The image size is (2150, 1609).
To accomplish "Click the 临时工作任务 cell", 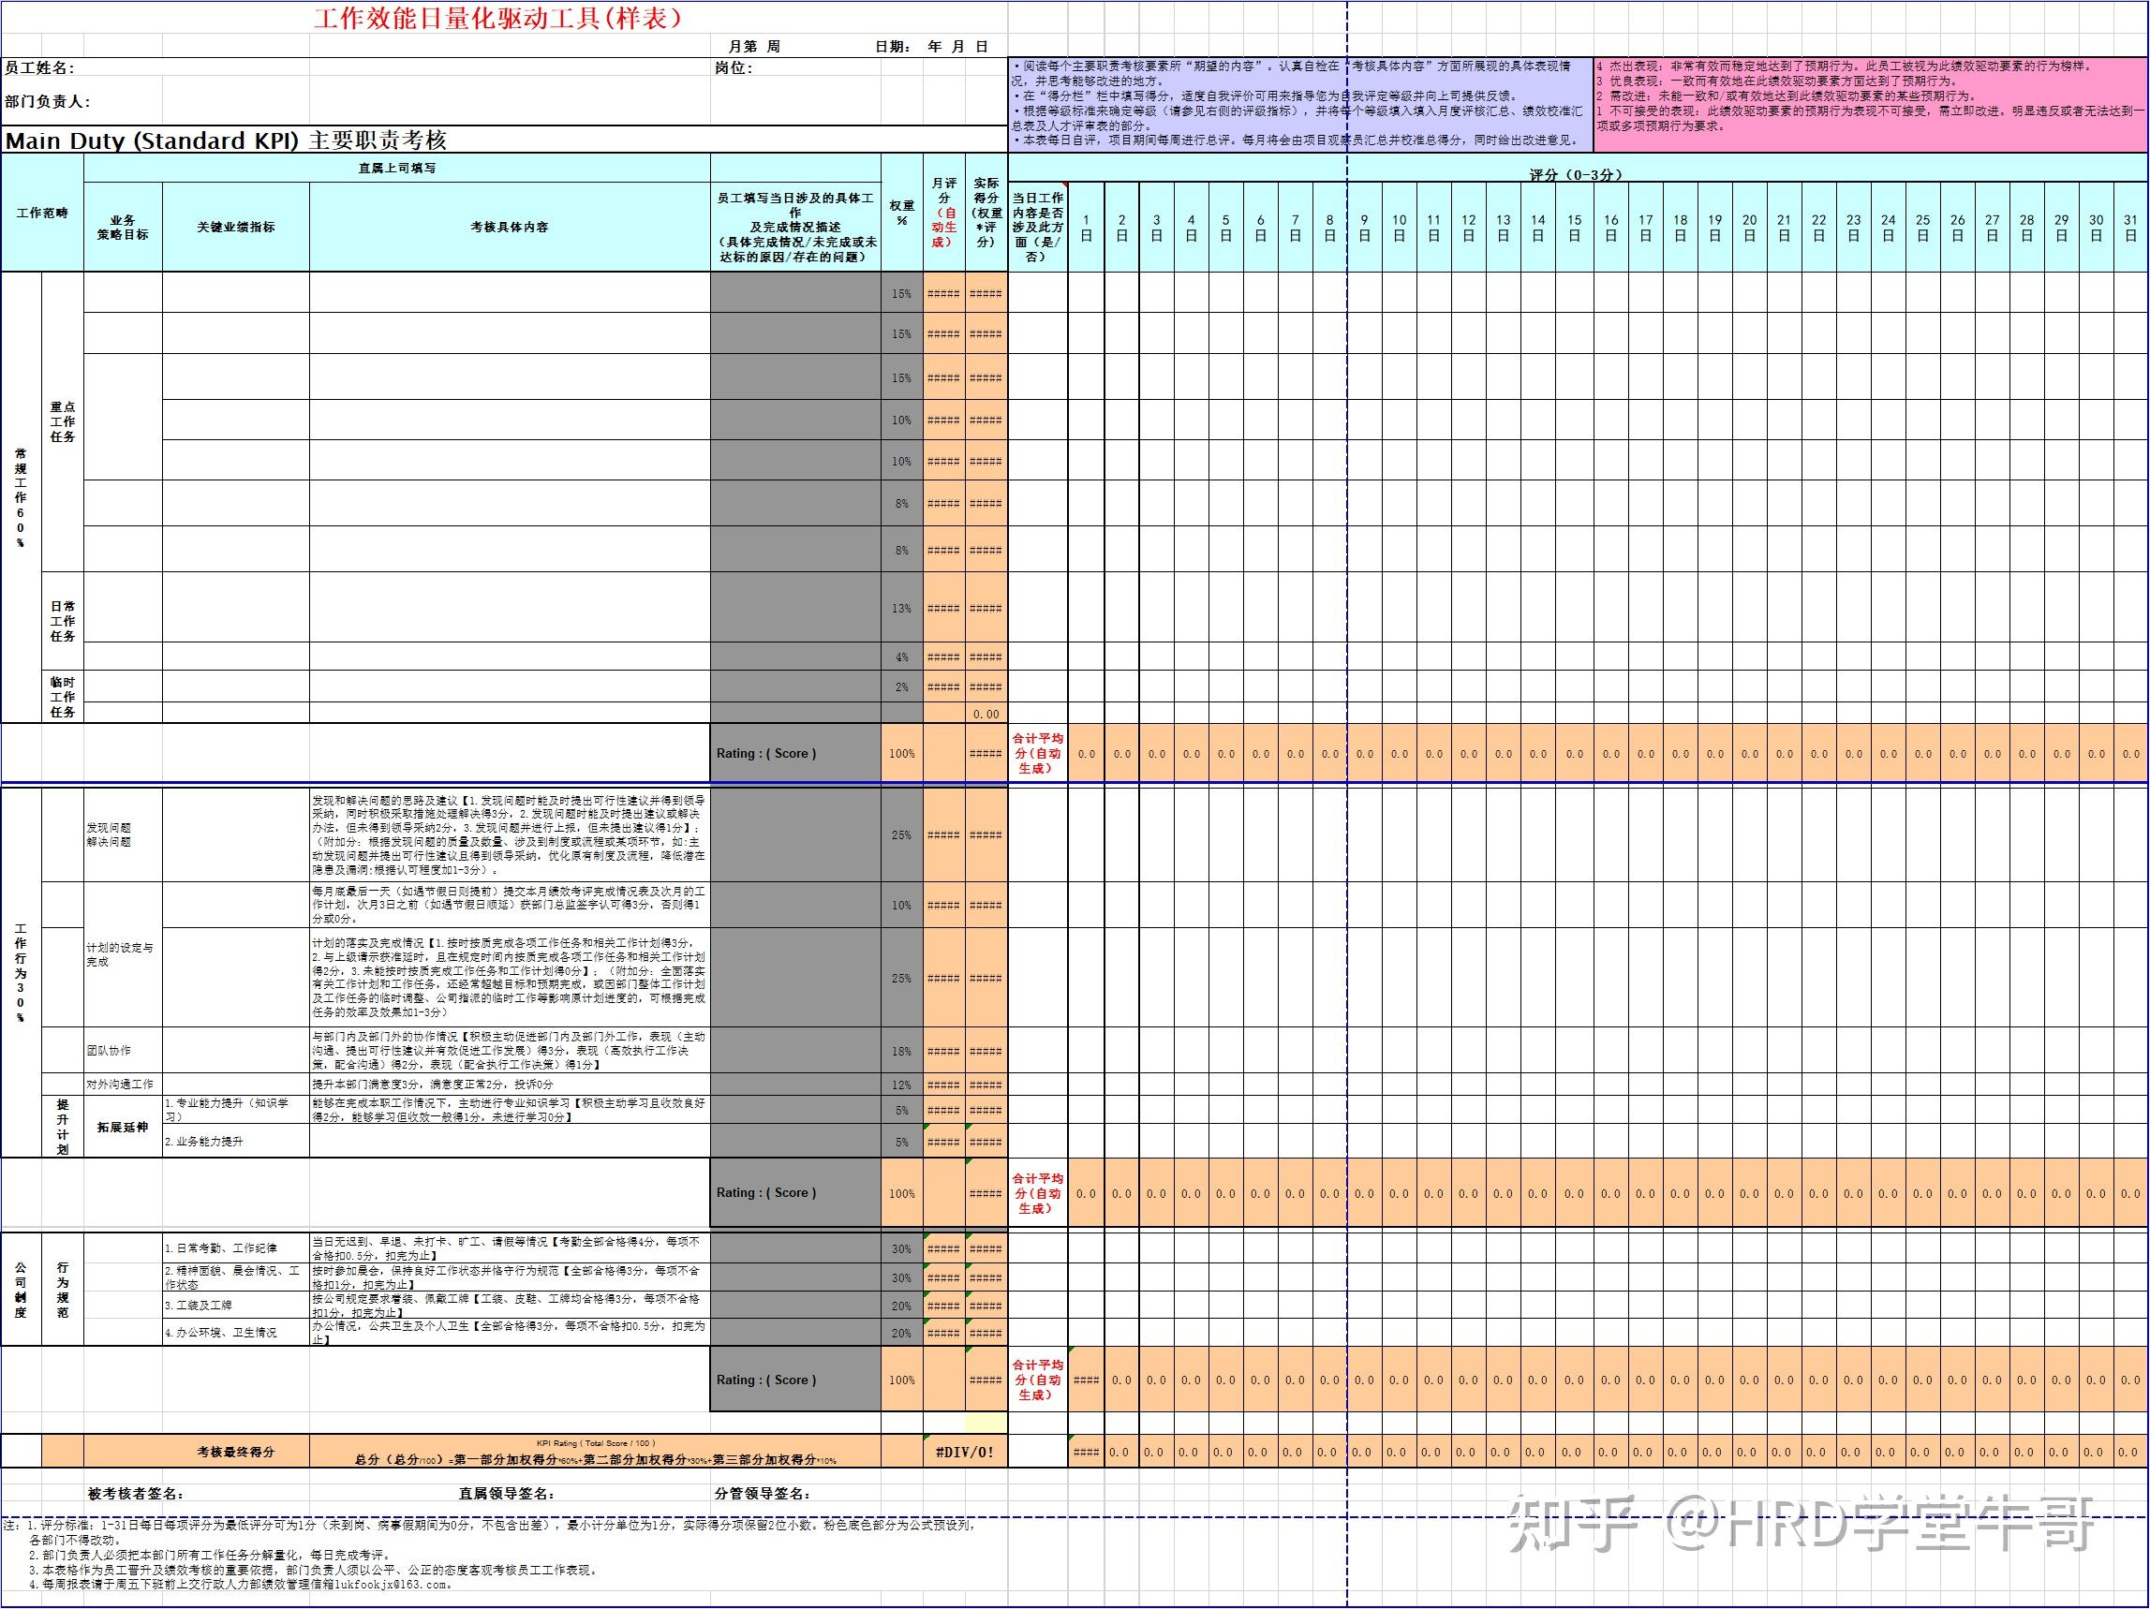I will point(62,697).
